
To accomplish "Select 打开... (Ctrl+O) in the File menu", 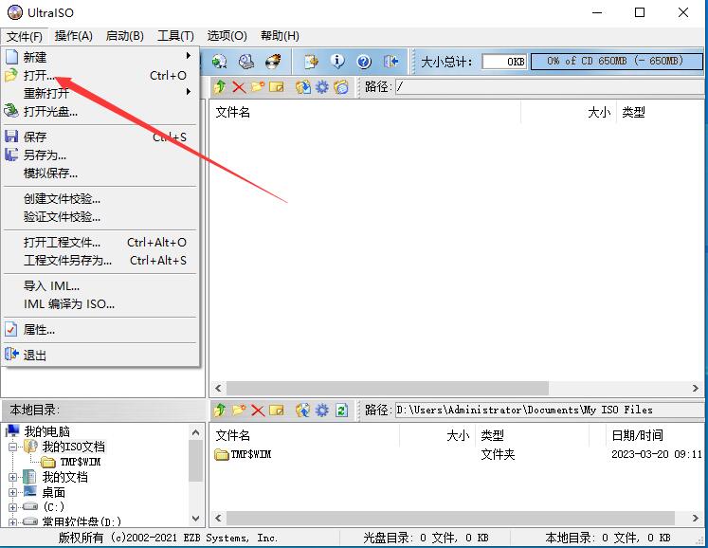I will pyautogui.click(x=100, y=76).
